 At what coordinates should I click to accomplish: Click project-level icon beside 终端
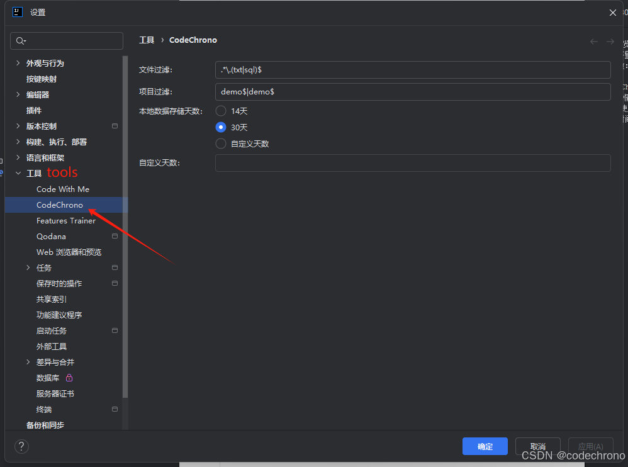tap(115, 409)
